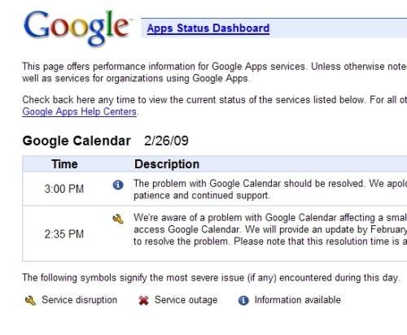
Task: Click the blue info icon in 3:00 PM row
Action: click(x=118, y=185)
